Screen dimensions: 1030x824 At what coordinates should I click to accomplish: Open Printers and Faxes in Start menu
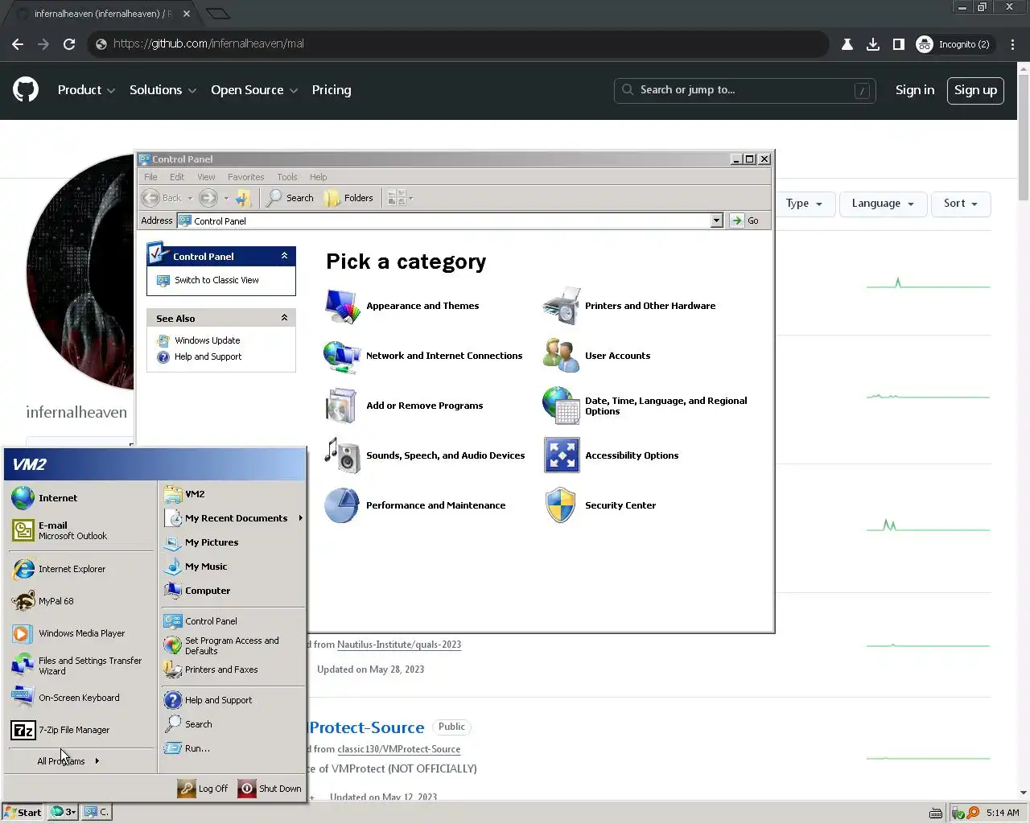[x=233, y=669]
